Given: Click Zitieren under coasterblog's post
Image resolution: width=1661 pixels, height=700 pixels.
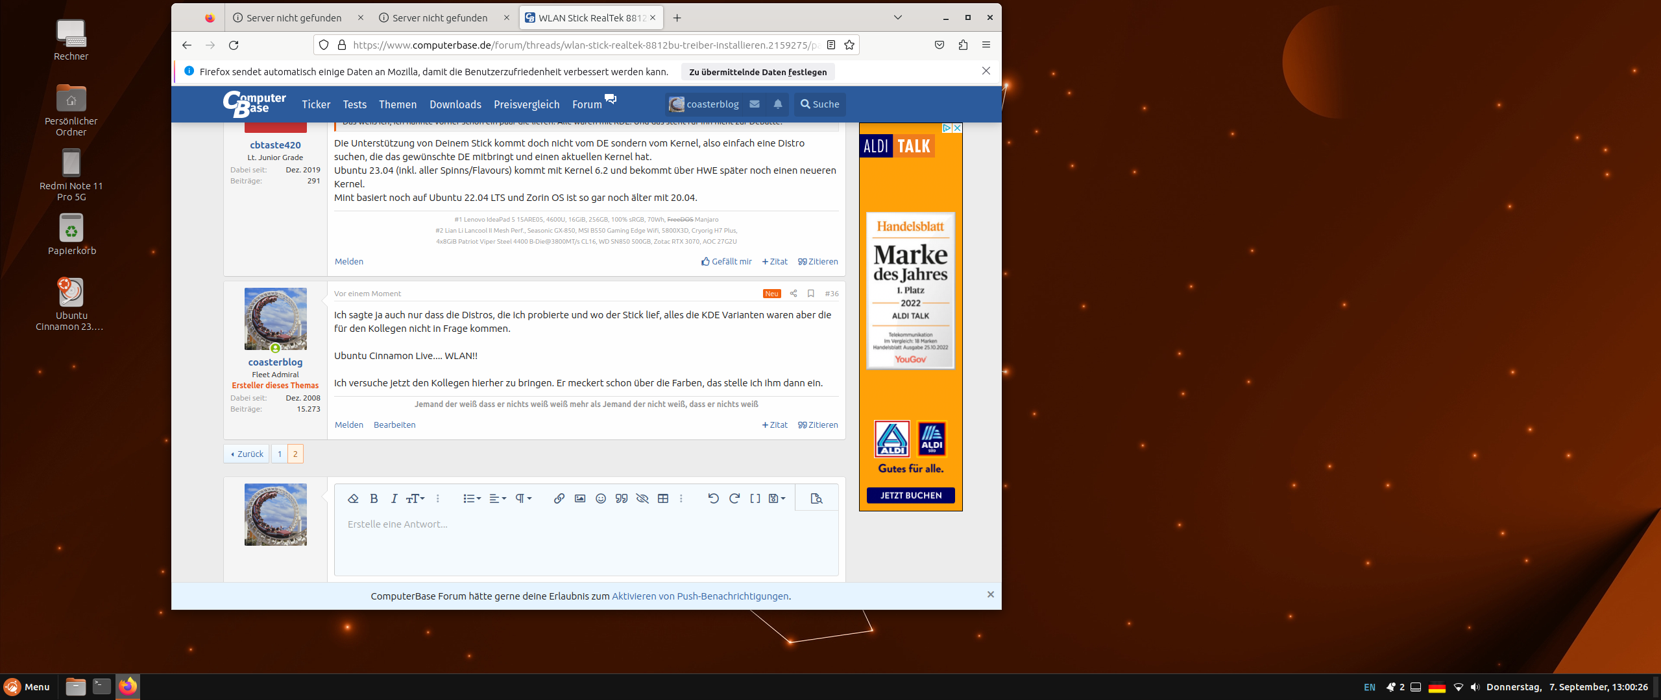Looking at the screenshot, I should coord(818,425).
